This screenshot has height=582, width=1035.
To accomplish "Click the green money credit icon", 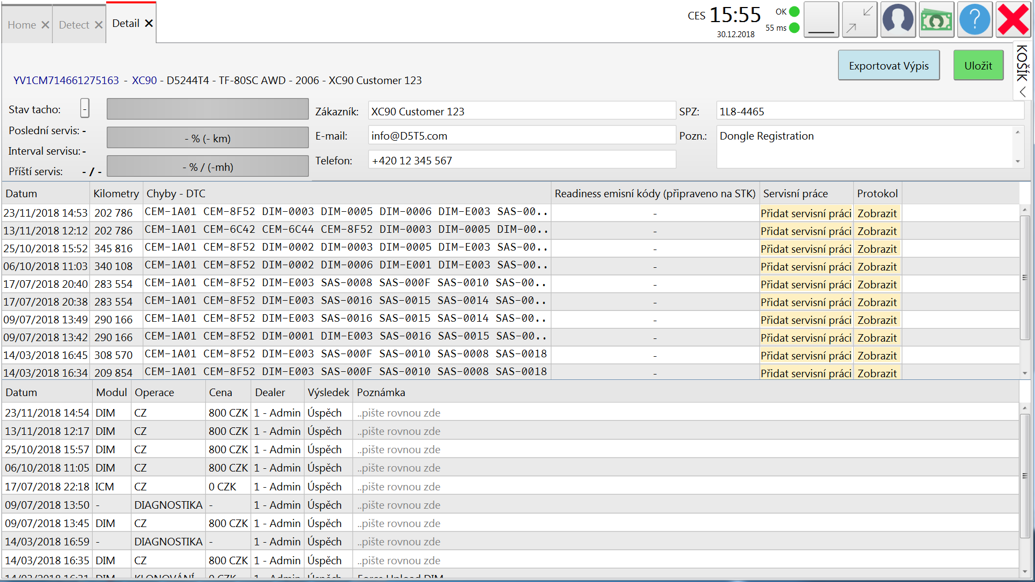I will point(936,20).
